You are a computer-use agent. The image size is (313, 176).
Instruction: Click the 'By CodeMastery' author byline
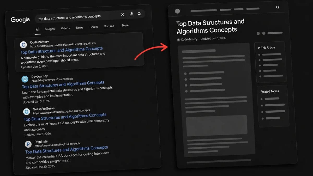[187, 39]
